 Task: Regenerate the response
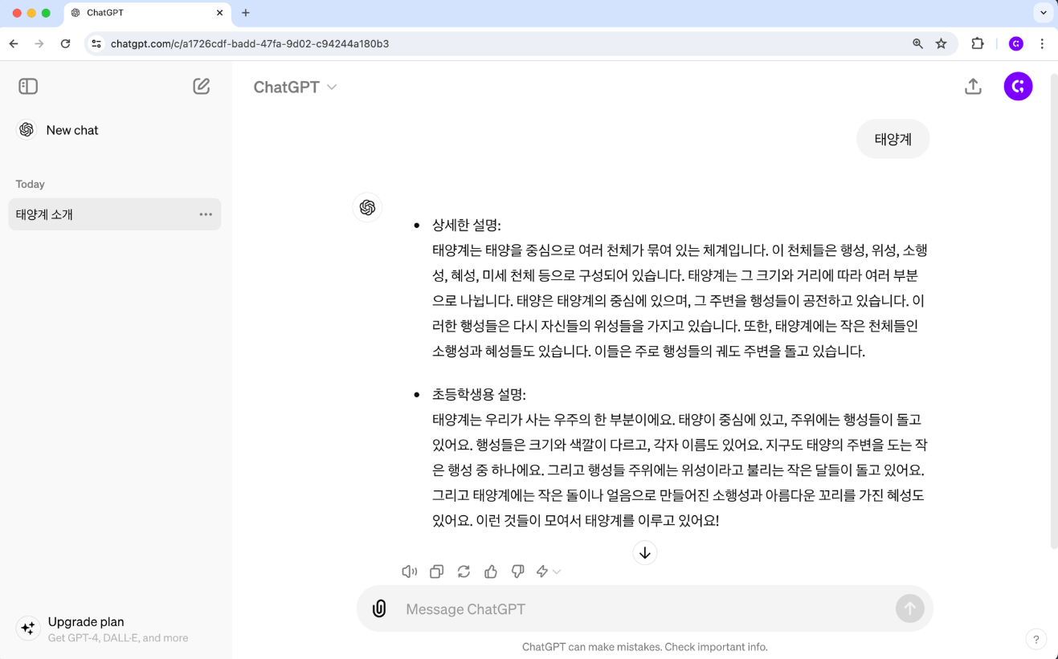[464, 572]
